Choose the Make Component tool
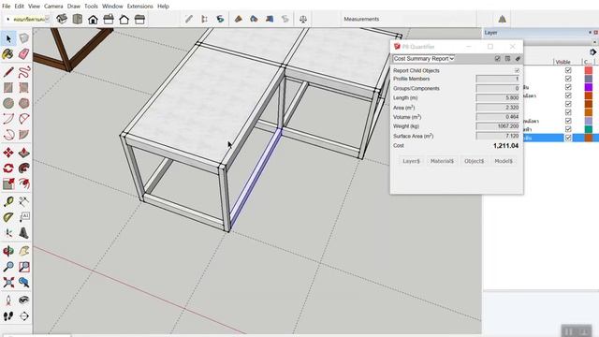 [x=23, y=38]
